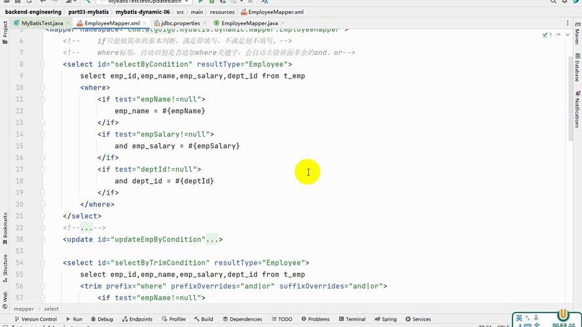Open the Run tool window
Screen dimensions: 582x327
pos(74,319)
